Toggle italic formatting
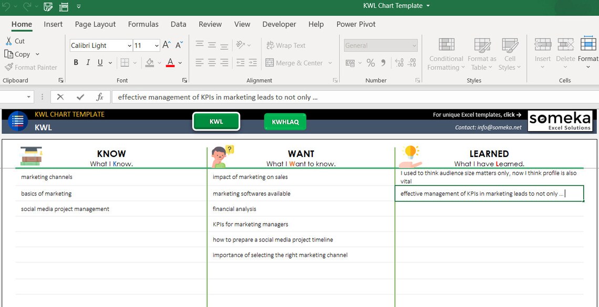Viewport: 599px width, 307px height. tap(88, 62)
